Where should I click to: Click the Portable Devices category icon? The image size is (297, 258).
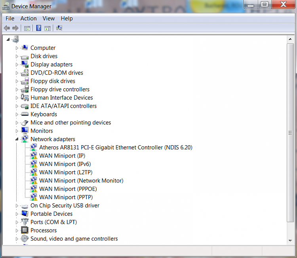click(x=25, y=214)
